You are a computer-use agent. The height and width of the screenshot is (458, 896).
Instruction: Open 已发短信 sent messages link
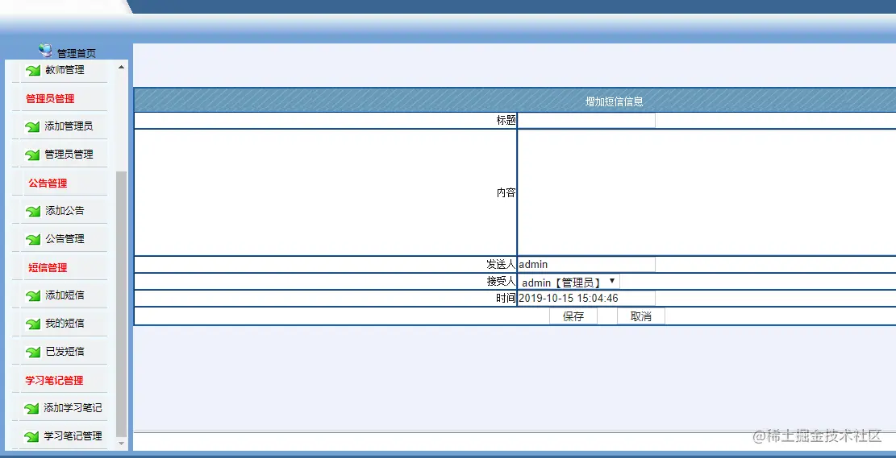pyautogui.click(x=65, y=351)
